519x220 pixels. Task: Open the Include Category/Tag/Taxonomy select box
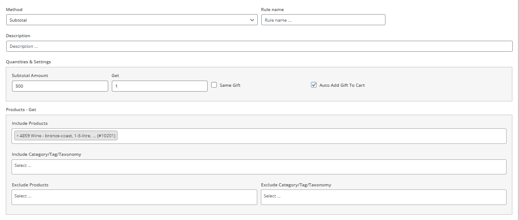click(x=259, y=166)
